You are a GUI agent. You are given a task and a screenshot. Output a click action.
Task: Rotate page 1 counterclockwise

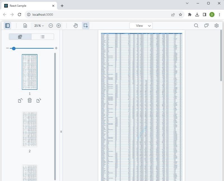(x=20, y=100)
